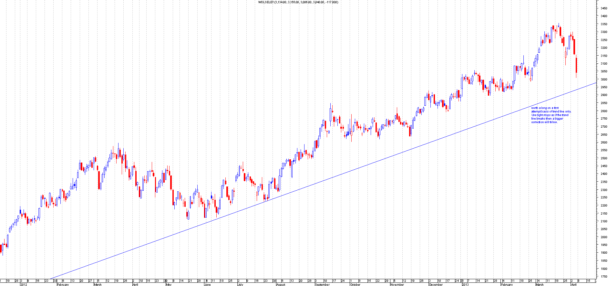This screenshot has width=608, height=286.
Task: Click the 2500 price axis label
Action: click(x=603, y=158)
